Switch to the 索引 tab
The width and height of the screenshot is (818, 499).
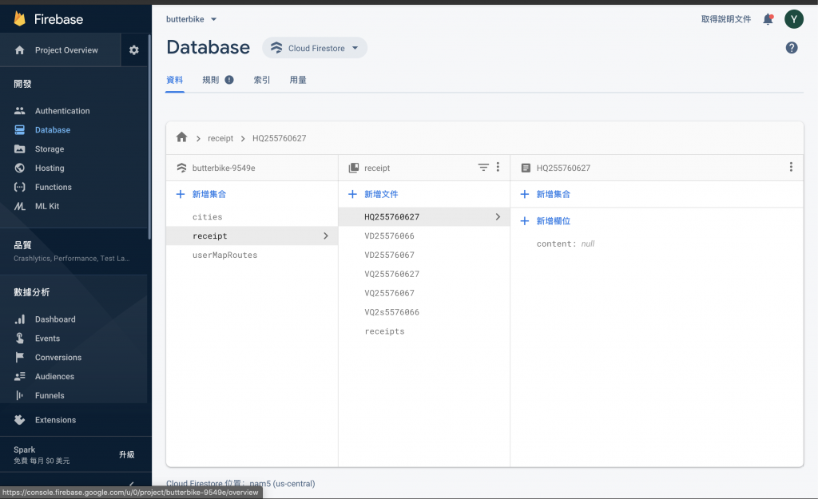[262, 80]
